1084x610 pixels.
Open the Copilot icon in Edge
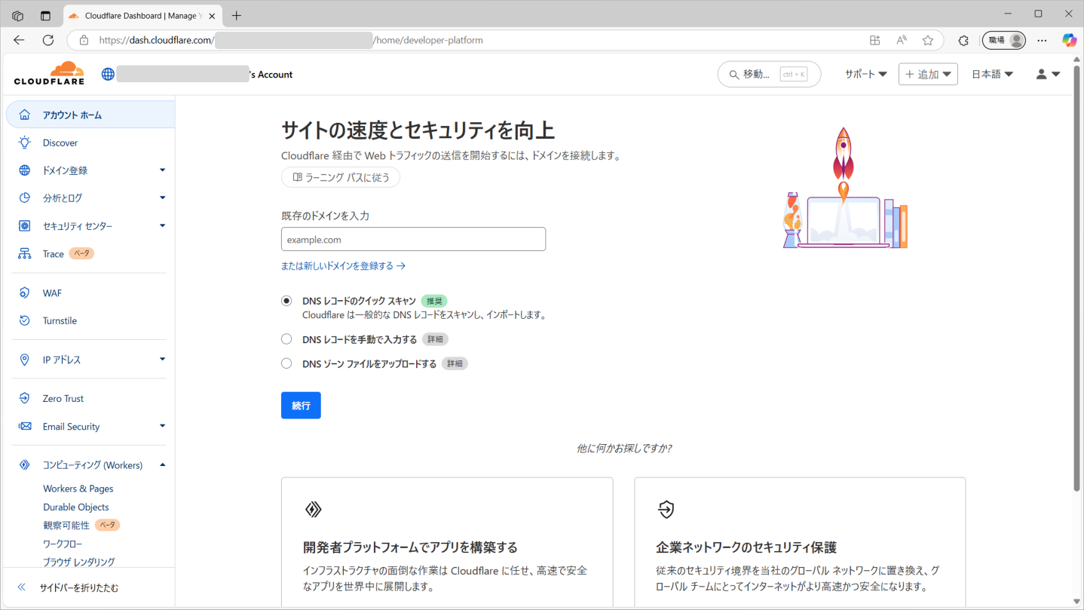[x=1069, y=40]
